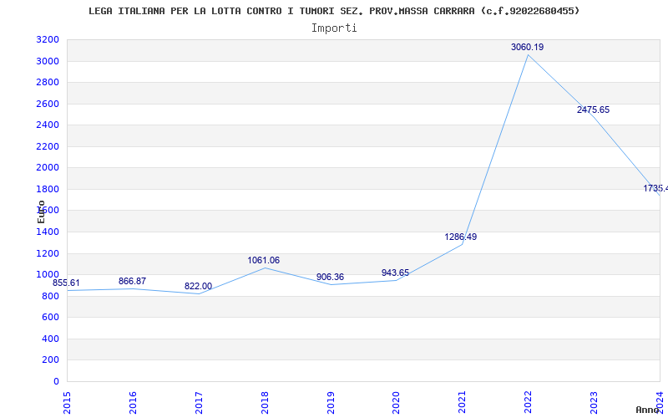Click the Euro y-axis title
668x418 pixels.
tap(41, 212)
